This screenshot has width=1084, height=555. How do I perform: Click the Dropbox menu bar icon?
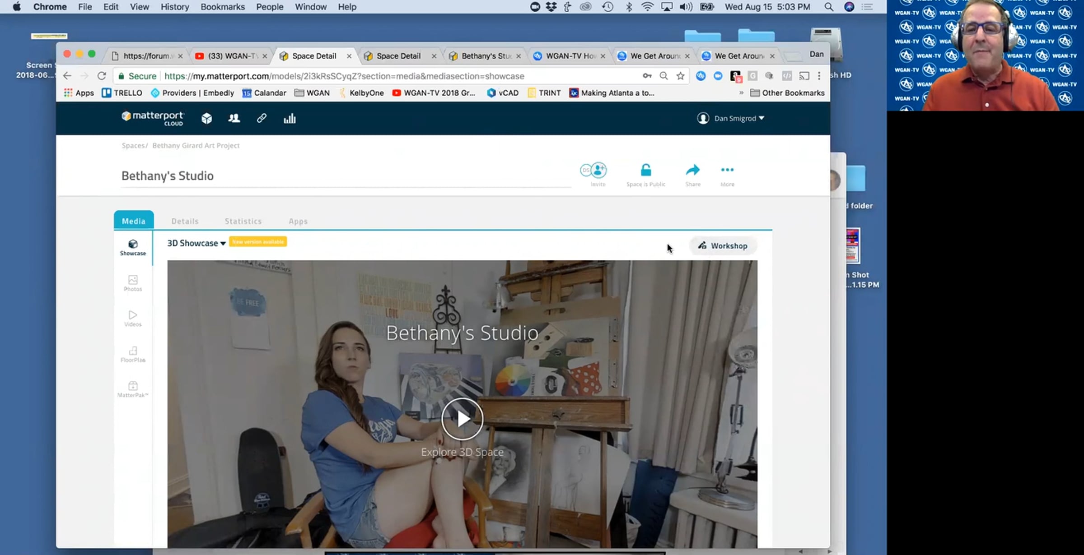[x=551, y=7]
